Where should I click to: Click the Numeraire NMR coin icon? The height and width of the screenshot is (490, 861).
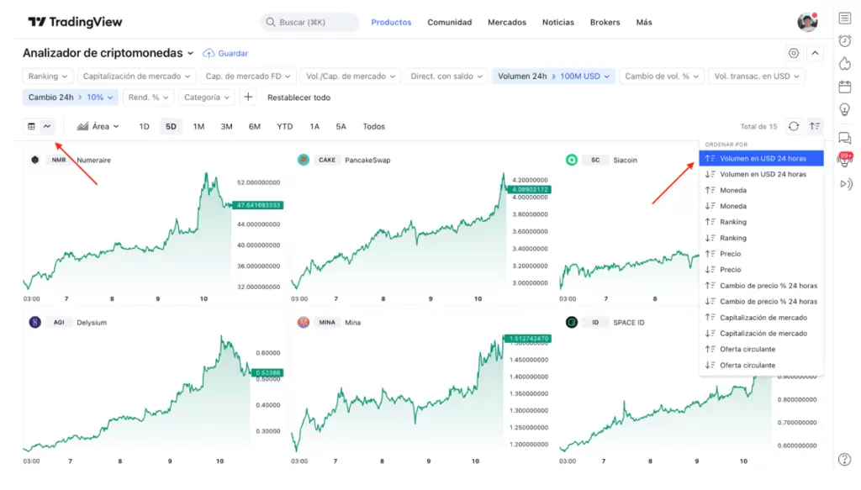35,160
